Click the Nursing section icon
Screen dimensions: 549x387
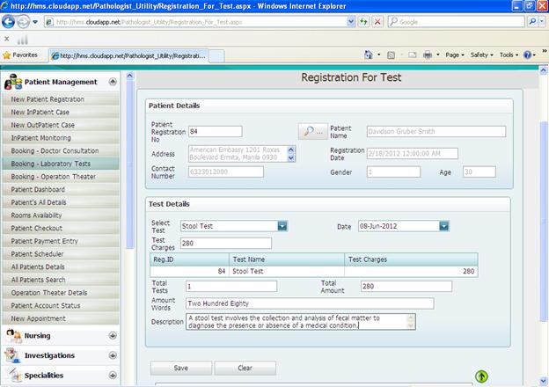[12, 336]
